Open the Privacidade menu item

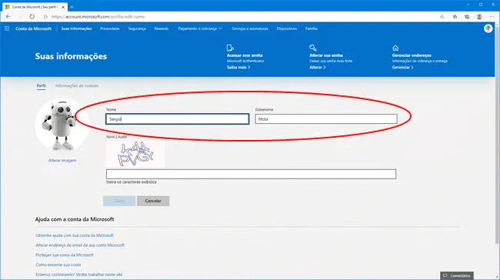click(110, 28)
